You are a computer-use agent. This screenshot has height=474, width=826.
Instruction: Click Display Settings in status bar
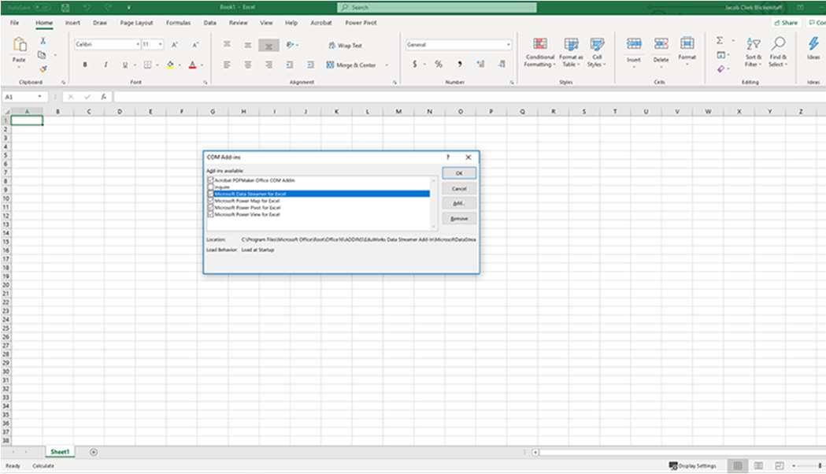click(692, 466)
